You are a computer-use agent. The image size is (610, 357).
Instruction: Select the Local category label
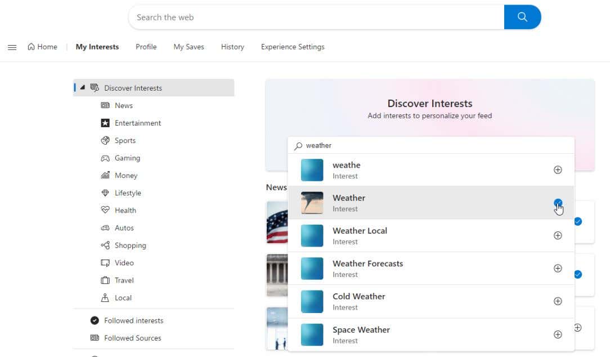[x=123, y=298]
